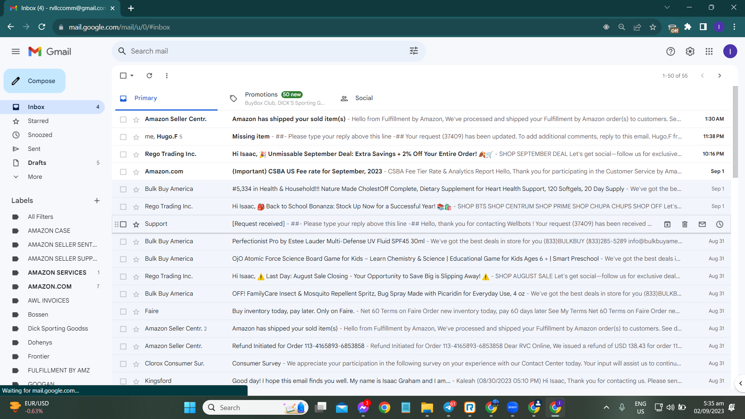745x419 pixels.
Task: Open a new Chrome tab
Action: [x=131, y=8]
